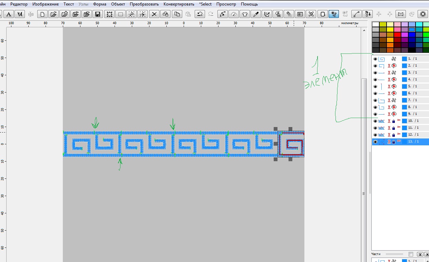
Task: Open the Форма menu
Action: coord(100,4)
